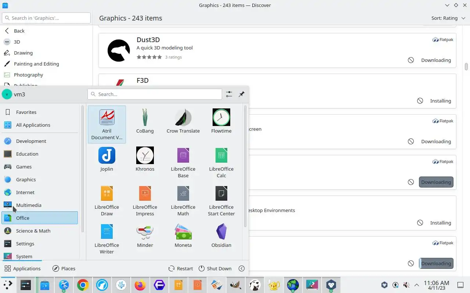Click F3D's Installing button
Screen dimensions: 470x293
click(x=440, y=101)
